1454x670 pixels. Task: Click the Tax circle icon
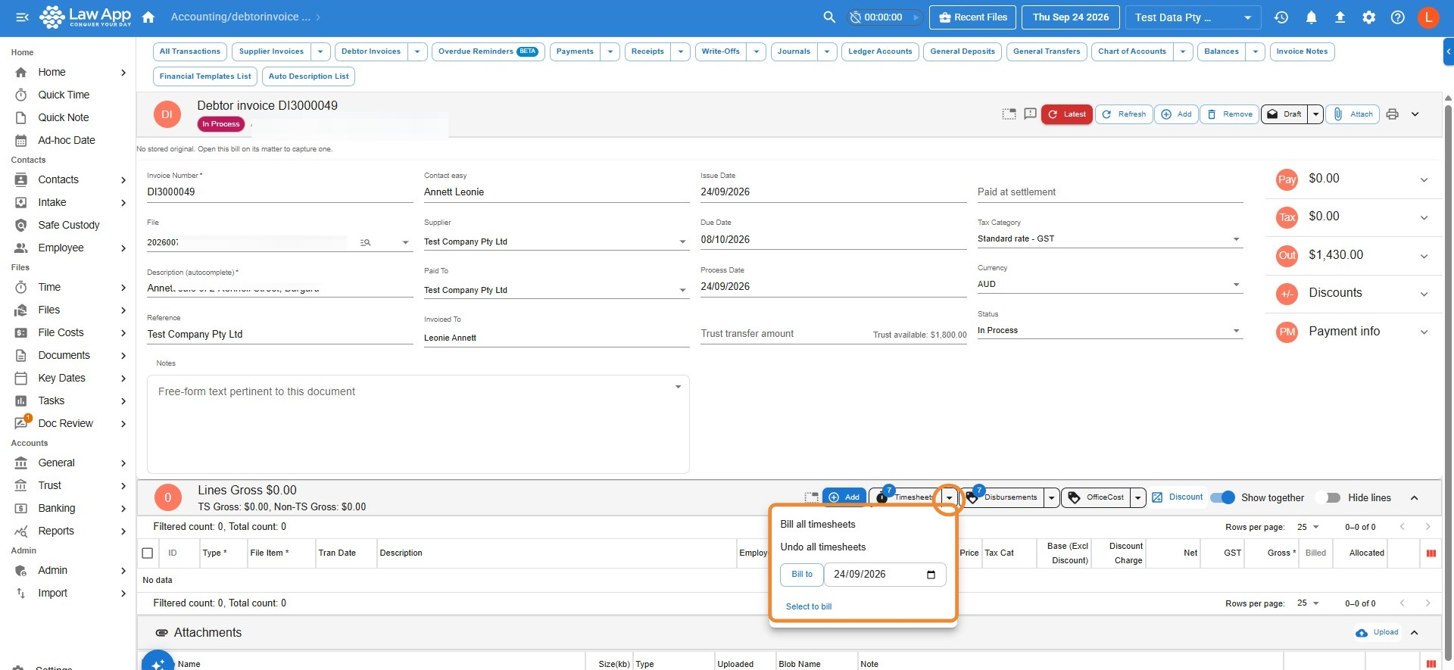point(1287,217)
